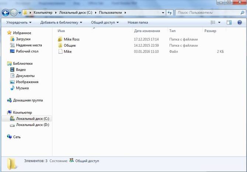Sort by Имя column header

tap(61, 31)
